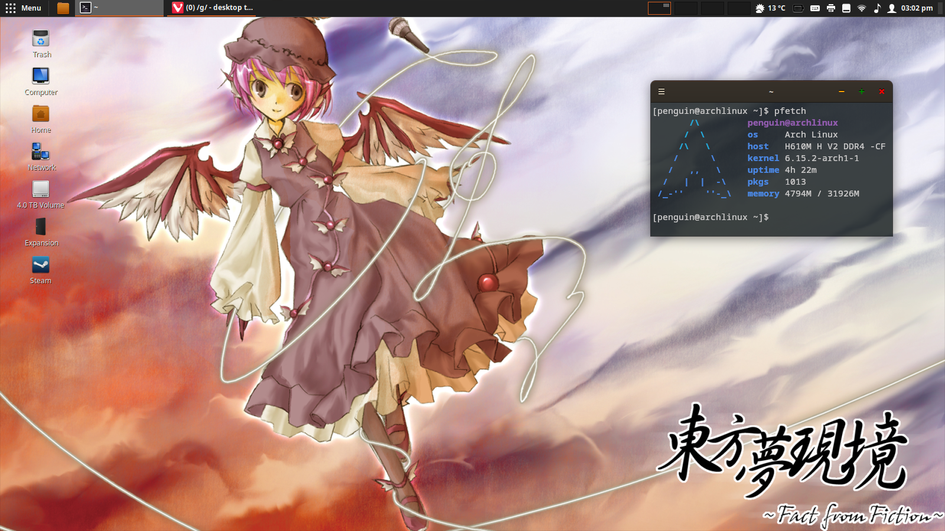Select the Expansion drive desktop icon

(x=41, y=232)
